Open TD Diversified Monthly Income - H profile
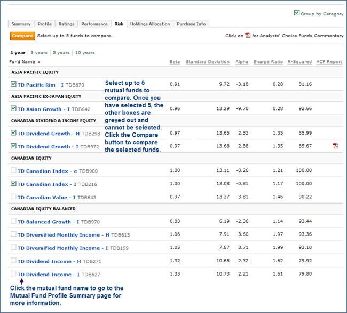 point(64,235)
